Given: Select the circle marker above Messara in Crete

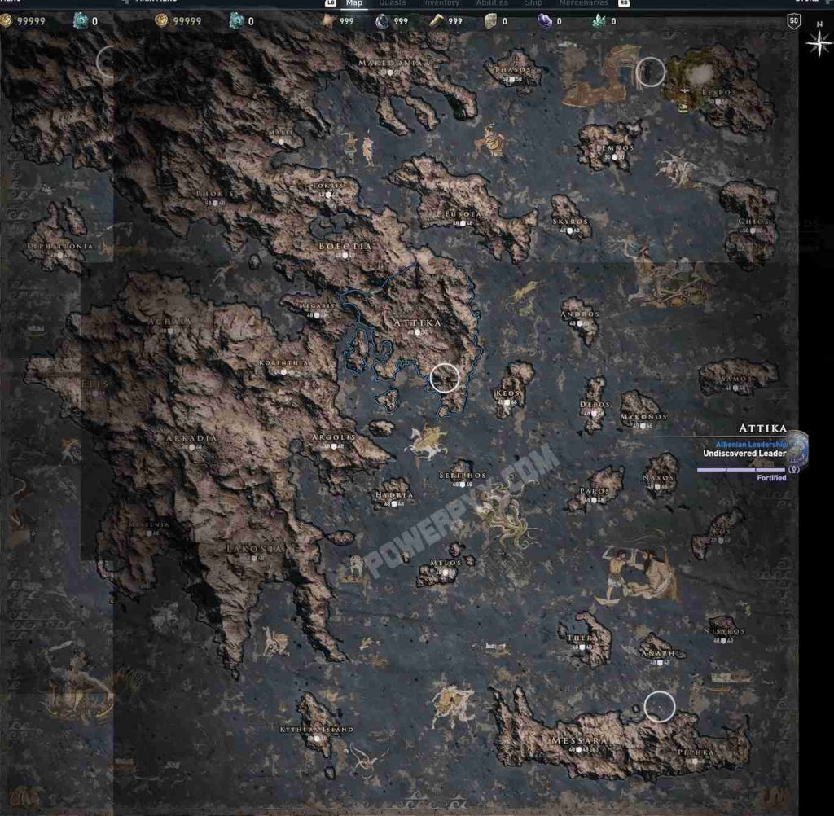Looking at the screenshot, I should (x=659, y=706).
